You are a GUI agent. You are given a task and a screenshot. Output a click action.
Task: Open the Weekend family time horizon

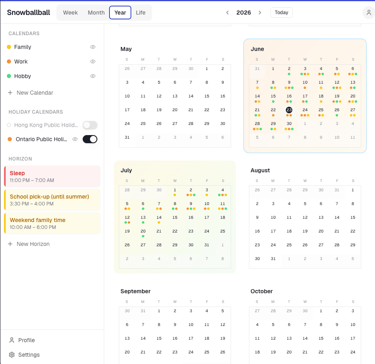[52, 223]
